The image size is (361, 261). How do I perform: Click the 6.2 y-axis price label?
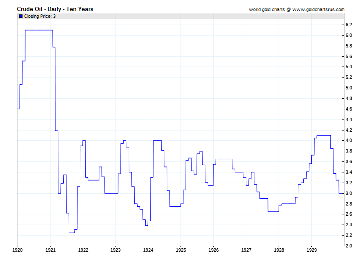point(349,25)
